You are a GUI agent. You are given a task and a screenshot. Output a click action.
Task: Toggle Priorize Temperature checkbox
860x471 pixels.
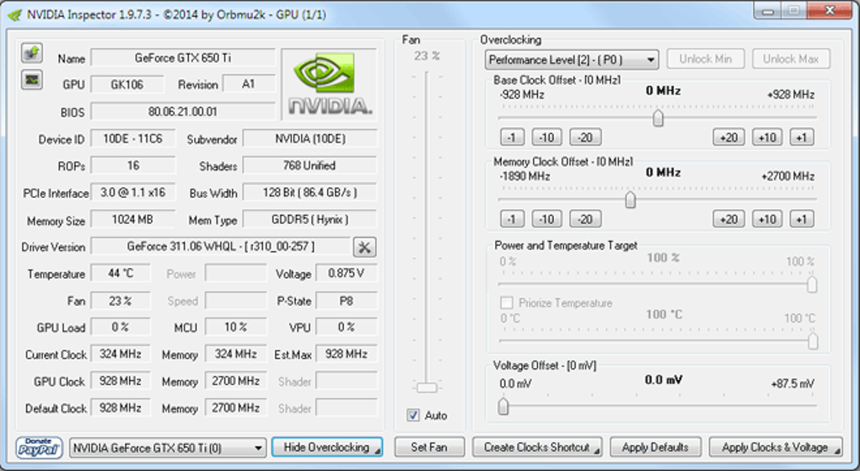(507, 302)
